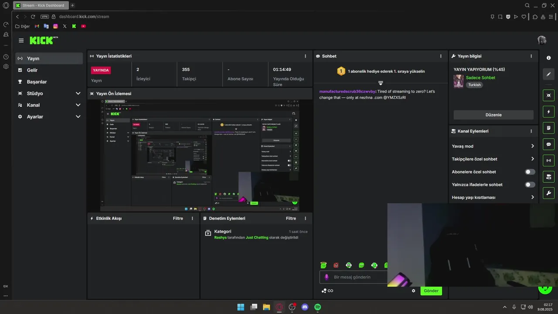Click the broadcast signal icon in right toolbar
Screen dimensions: 558x314
click(x=548, y=160)
